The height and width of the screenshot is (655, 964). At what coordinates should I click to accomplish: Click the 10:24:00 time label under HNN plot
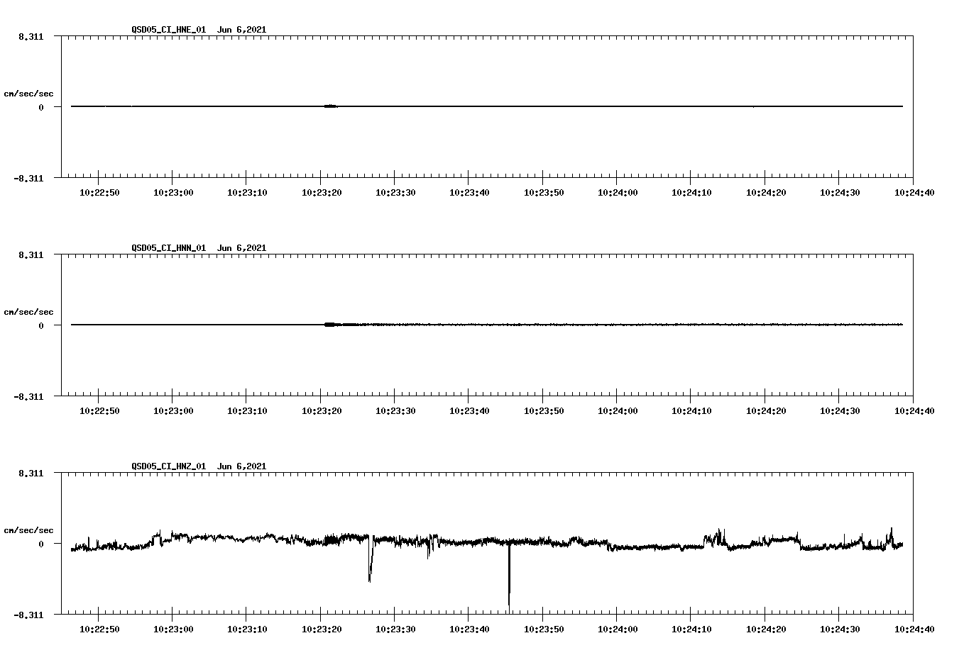(x=617, y=410)
